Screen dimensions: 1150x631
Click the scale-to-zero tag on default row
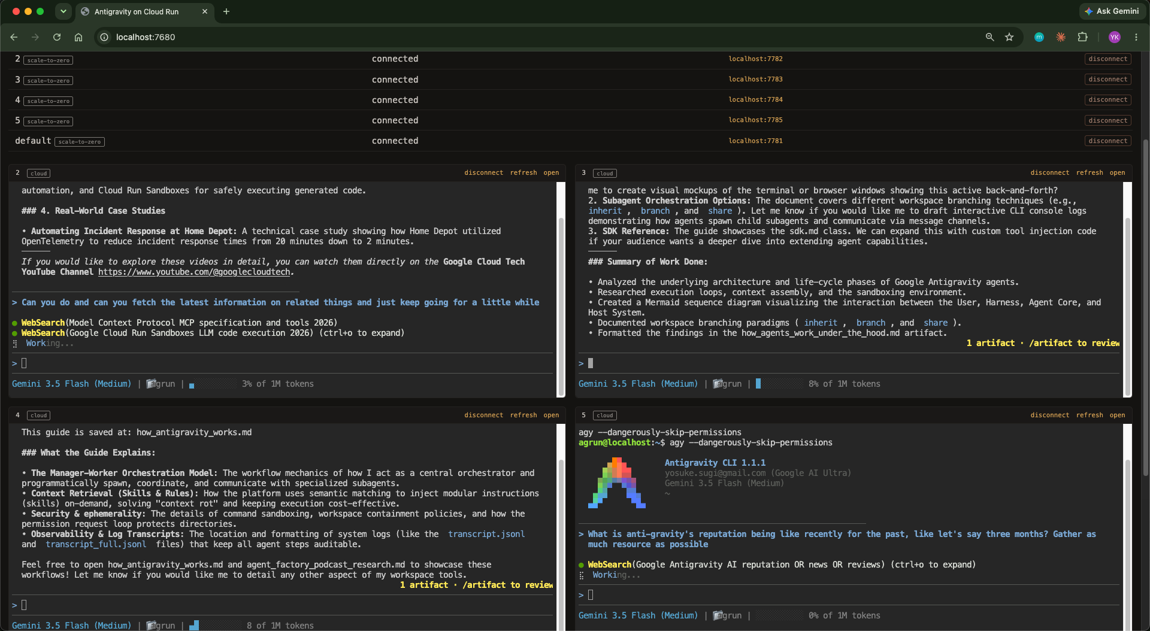[x=80, y=142]
